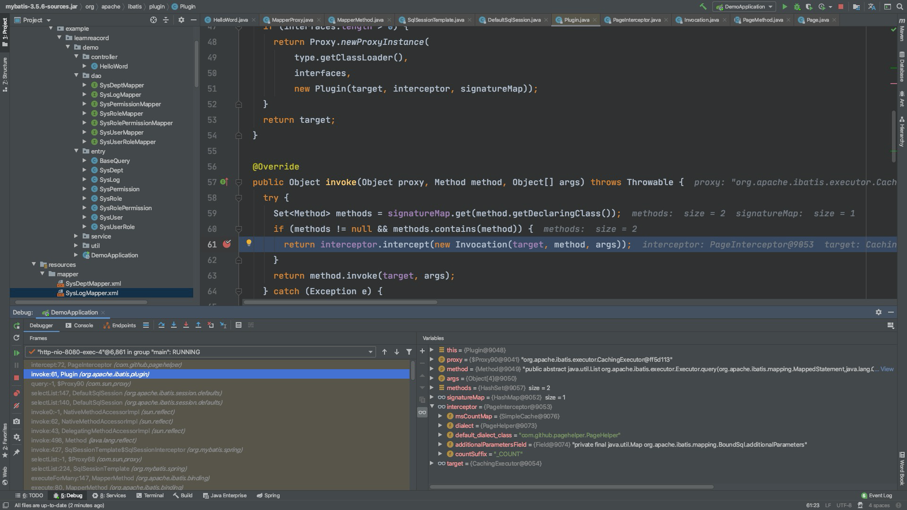The width and height of the screenshot is (907, 510).
Task: Open the Endpoints tab in debug panel
Action: 120,325
